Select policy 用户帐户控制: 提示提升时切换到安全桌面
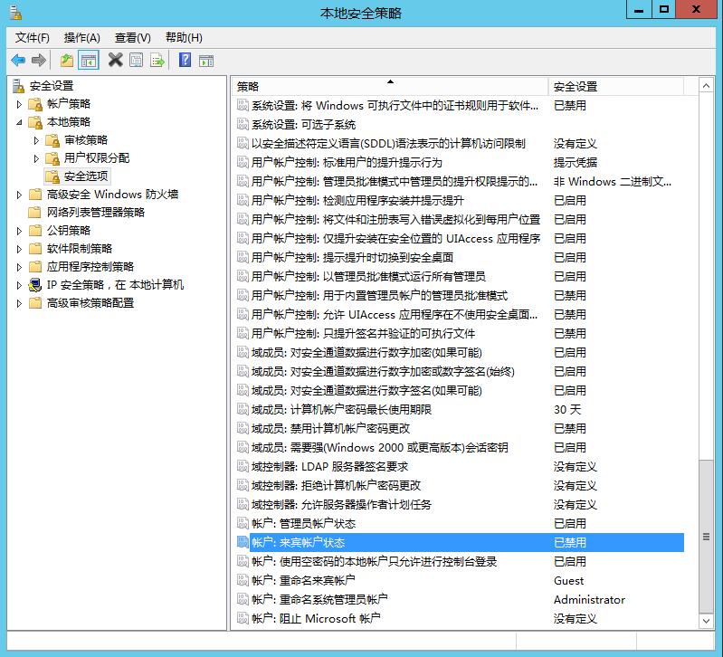 [x=352, y=257]
